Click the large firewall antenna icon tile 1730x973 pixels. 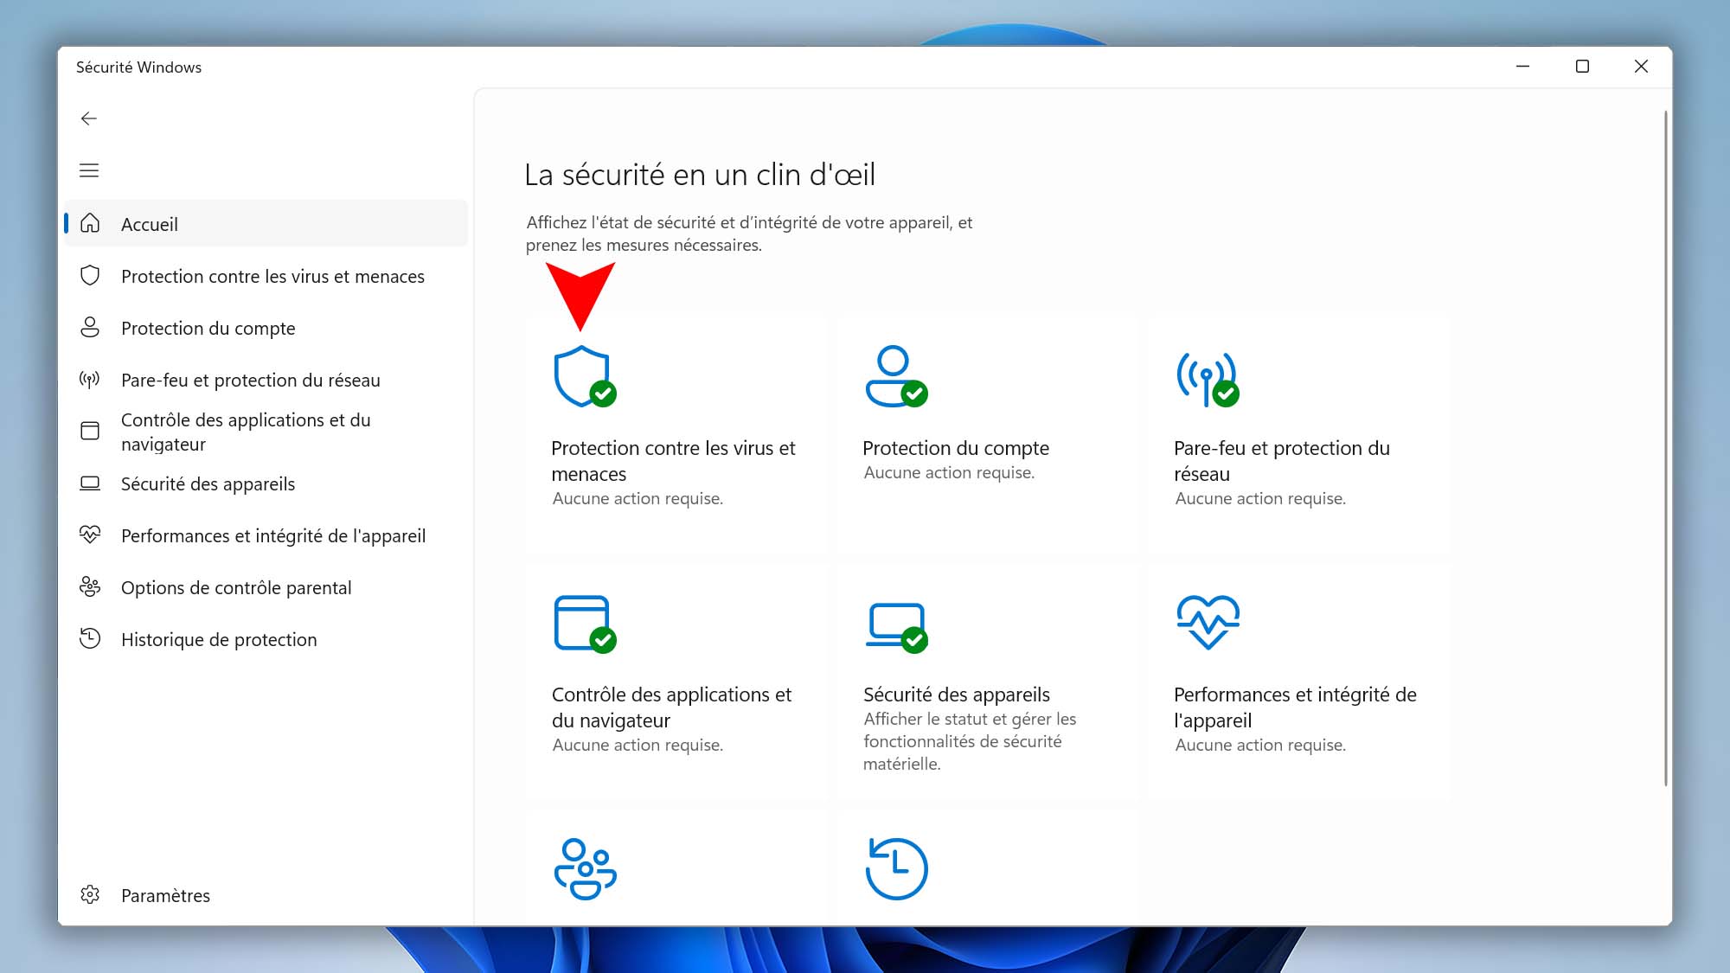click(1208, 379)
